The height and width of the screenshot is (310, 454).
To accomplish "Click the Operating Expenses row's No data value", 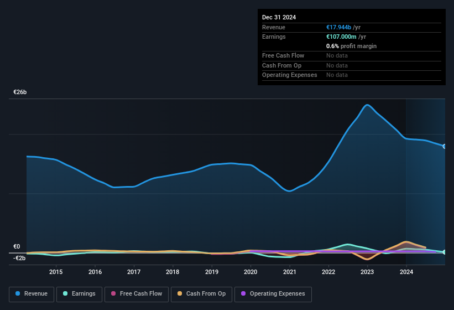I will [x=337, y=75].
